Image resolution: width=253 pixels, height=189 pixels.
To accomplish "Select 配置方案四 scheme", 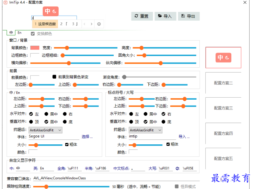I will click(223, 133).
